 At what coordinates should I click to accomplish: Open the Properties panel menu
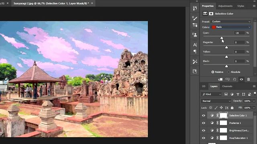click(x=254, y=6)
